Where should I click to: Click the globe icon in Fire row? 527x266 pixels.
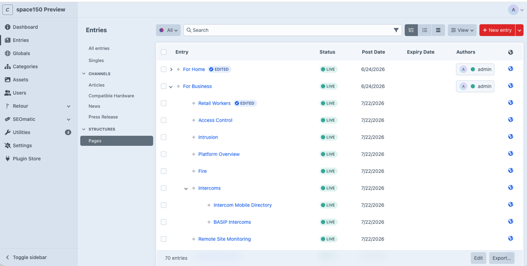click(510, 171)
